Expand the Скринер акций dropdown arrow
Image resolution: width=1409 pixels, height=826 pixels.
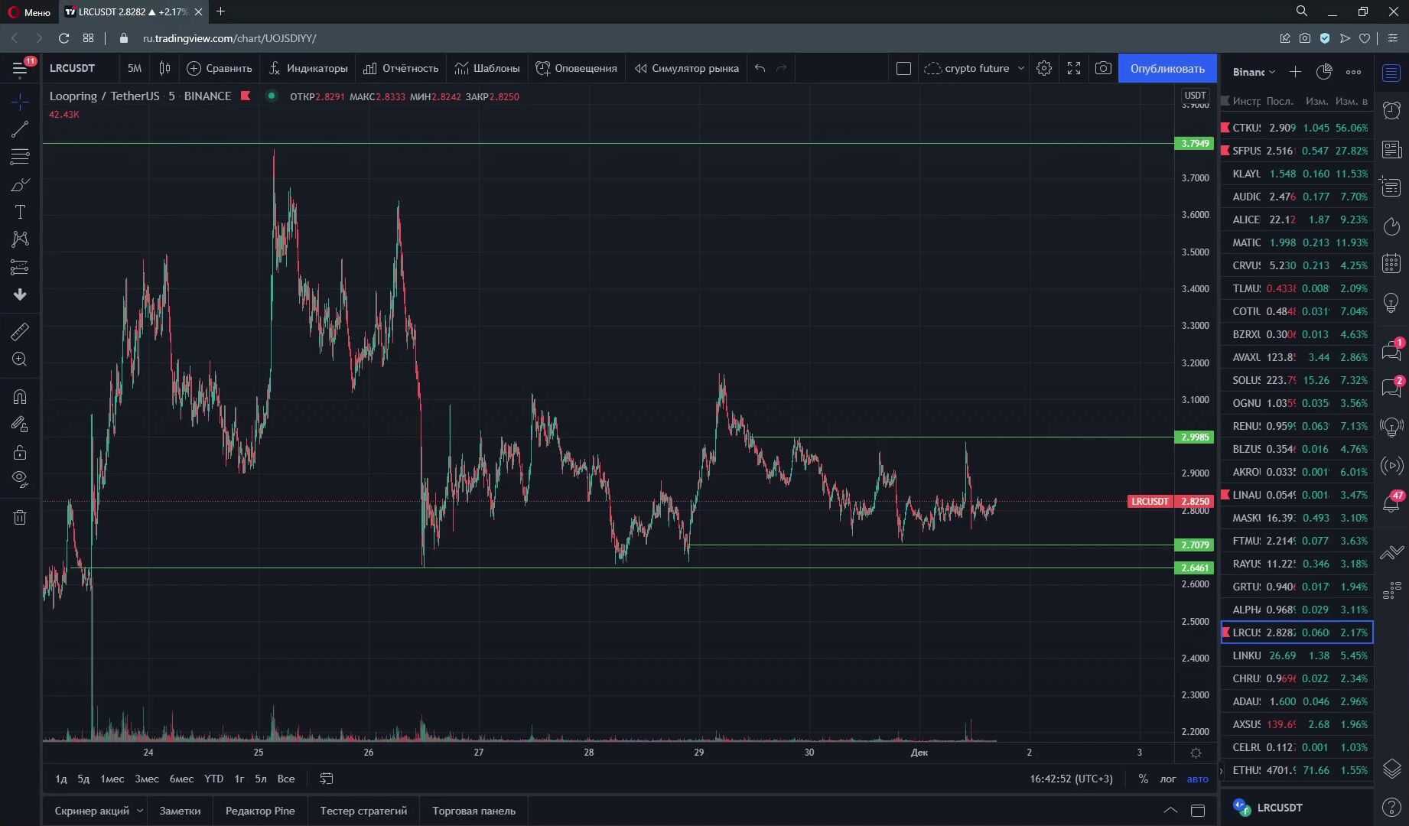click(x=140, y=810)
